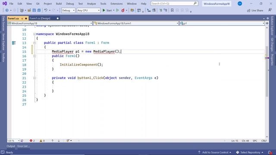Image resolution: width=276 pixels, height=155 pixels.
Task: Click the code cleanup broom icon
Action: [x=68, y=141]
